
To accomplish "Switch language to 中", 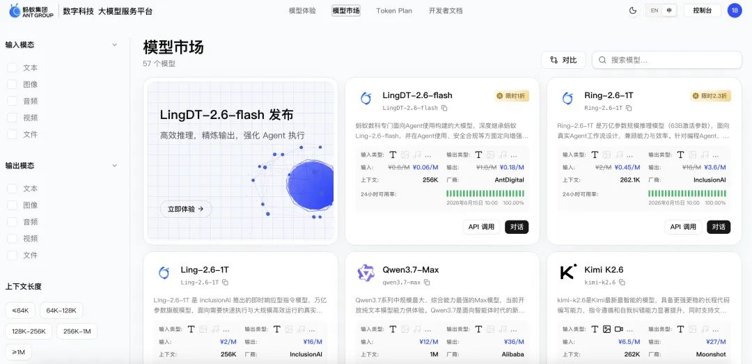I will point(668,10).
